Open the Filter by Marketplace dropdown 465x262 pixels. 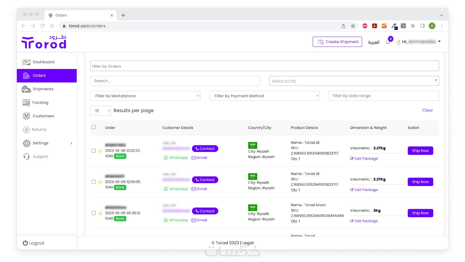tap(145, 96)
